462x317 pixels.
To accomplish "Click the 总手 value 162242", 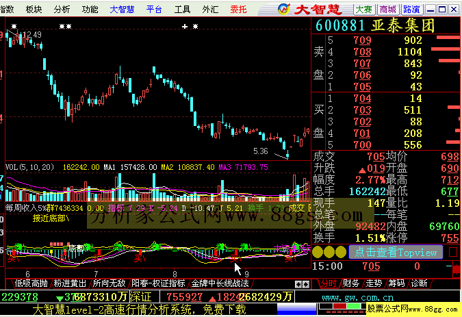I will 367,192.
